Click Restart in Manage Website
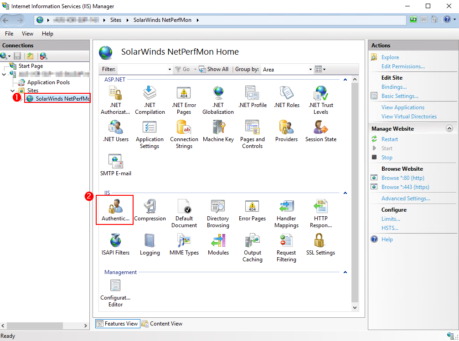The image size is (459, 341). [x=389, y=139]
